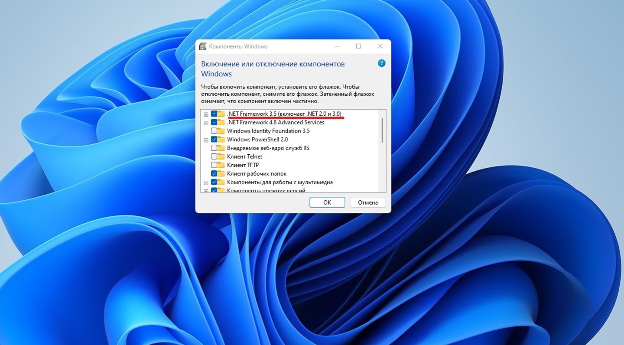
Task: Select the Клиент рабочих папок row text
Action: click(257, 174)
